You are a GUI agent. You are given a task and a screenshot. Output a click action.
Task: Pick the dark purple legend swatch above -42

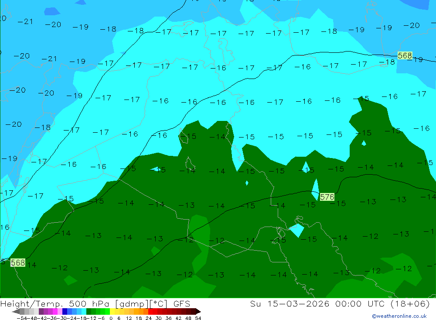click(x=41, y=311)
